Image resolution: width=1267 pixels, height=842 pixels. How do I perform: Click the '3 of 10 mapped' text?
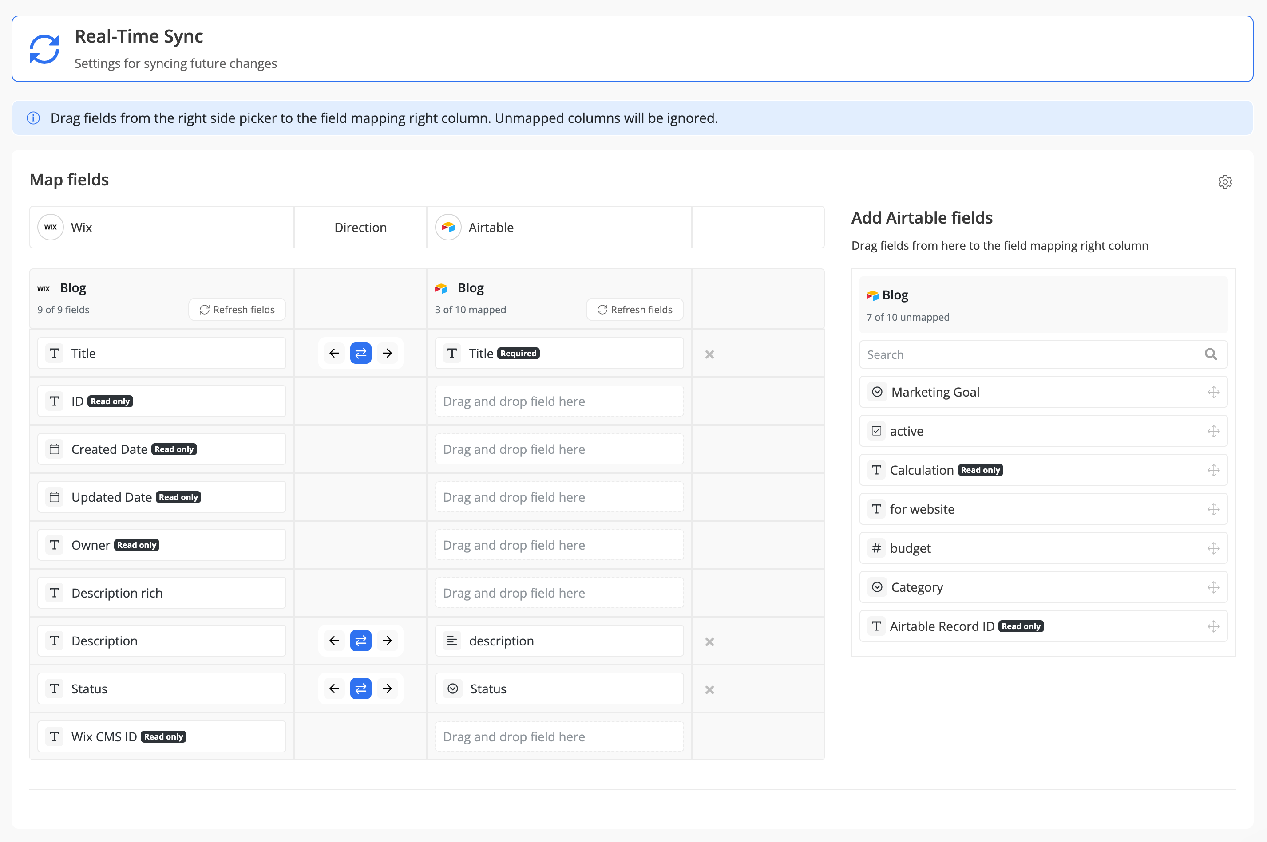click(x=470, y=310)
